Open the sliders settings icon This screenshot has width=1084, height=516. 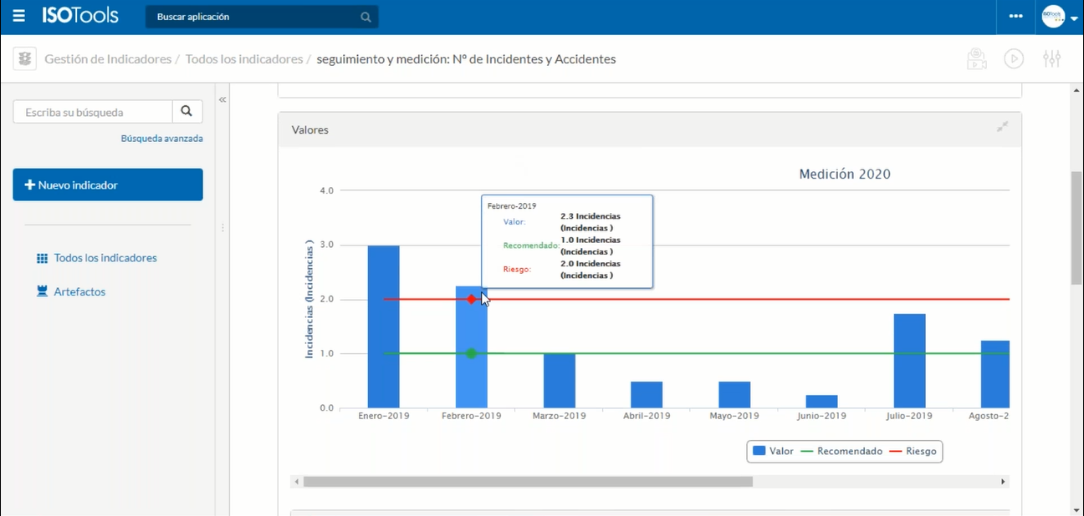[1051, 58]
